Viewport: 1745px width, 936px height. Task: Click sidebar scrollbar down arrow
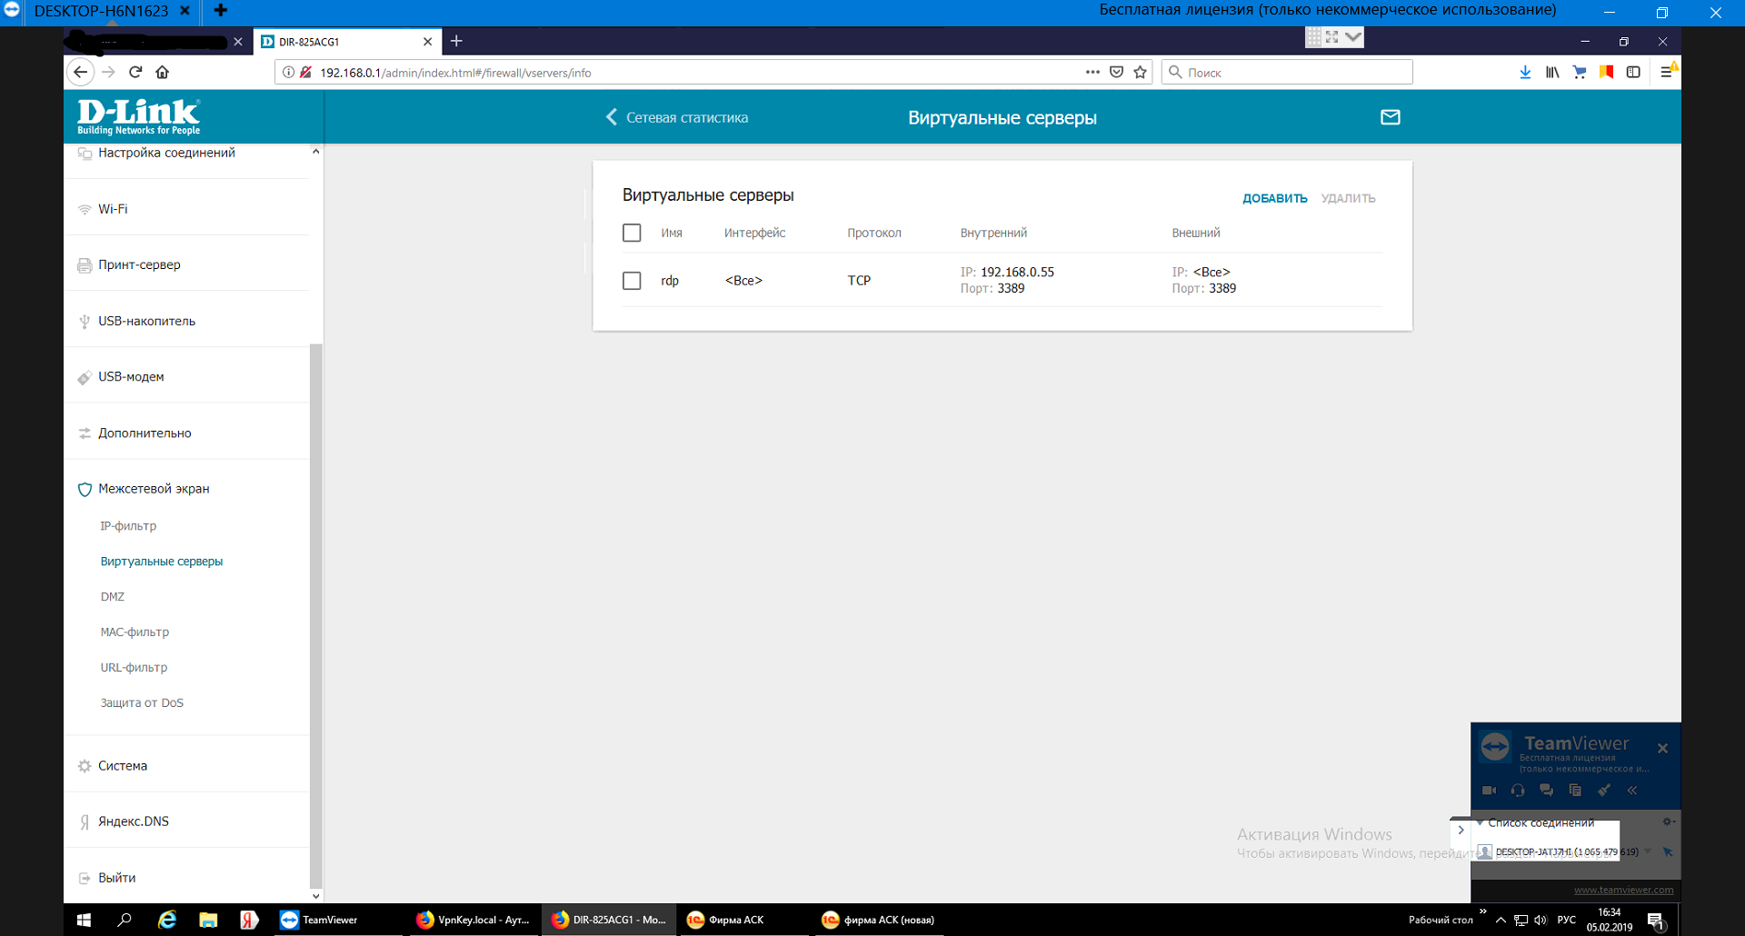click(x=316, y=896)
